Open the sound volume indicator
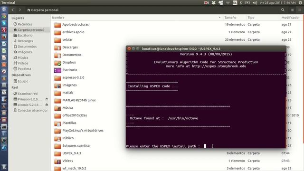This screenshot has width=304, height=171. tap(255, 2)
